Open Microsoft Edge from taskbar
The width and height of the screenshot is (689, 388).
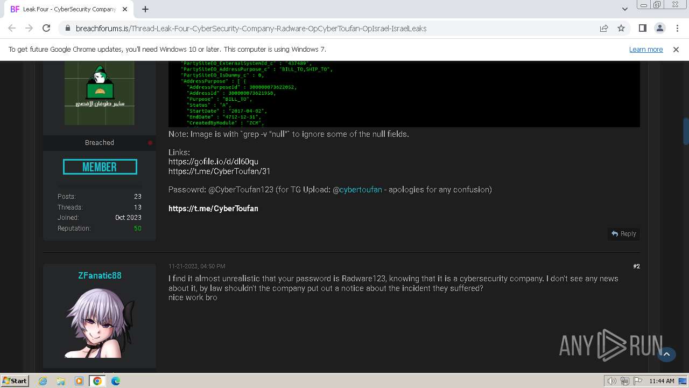116,381
